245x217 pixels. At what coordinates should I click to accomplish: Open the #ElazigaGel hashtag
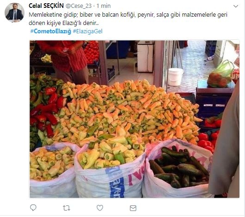[87, 31]
